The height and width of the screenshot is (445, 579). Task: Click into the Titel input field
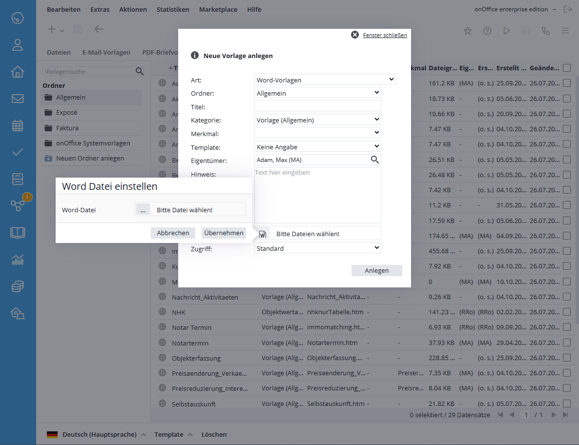(317, 106)
